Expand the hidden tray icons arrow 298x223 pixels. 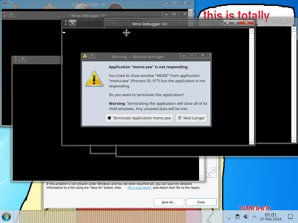tap(254, 217)
